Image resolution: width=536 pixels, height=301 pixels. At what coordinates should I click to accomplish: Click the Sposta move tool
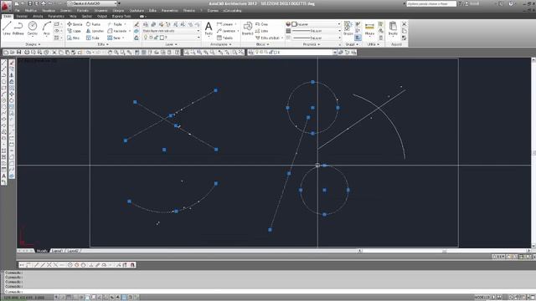coord(75,24)
